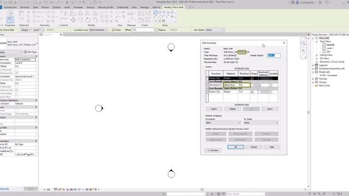This screenshot has width=349, height=196.
Task: Click the scale 1:100 in view control bar
Action: tap(47, 189)
